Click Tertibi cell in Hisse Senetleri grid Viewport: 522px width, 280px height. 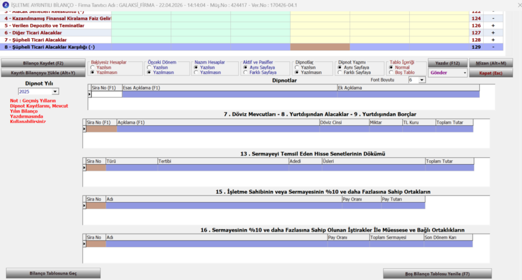[223, 168]
